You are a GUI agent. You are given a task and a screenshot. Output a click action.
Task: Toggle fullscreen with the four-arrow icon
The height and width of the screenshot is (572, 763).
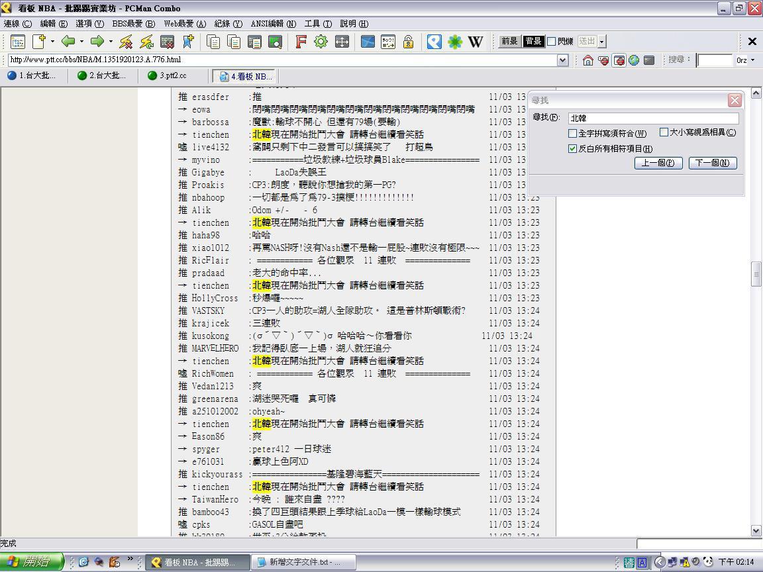342,42
